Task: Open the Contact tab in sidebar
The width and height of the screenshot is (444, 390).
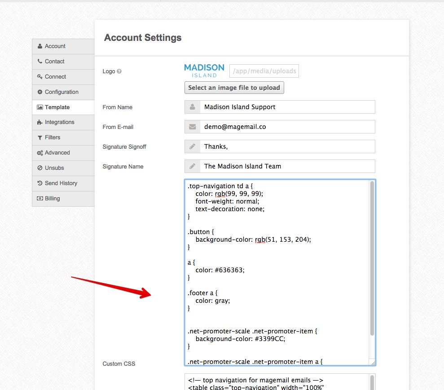Action: click(x=63, y=62)
